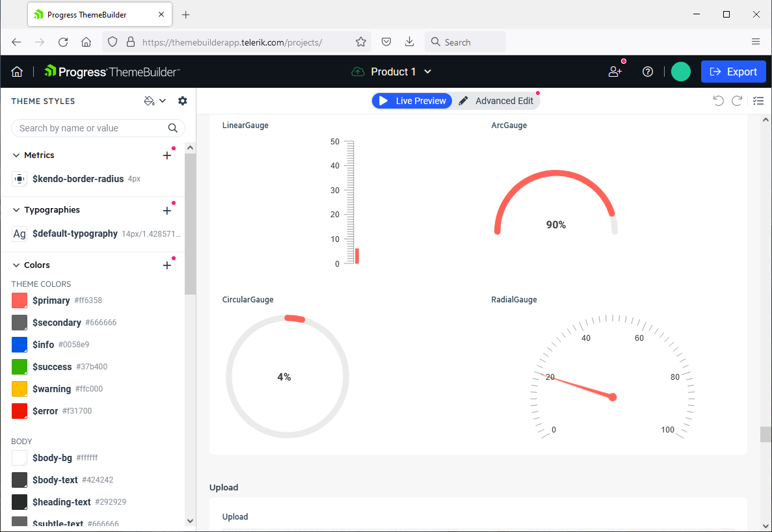
Task: Switch to Advanced Edit mode
Action: point(498,101)
